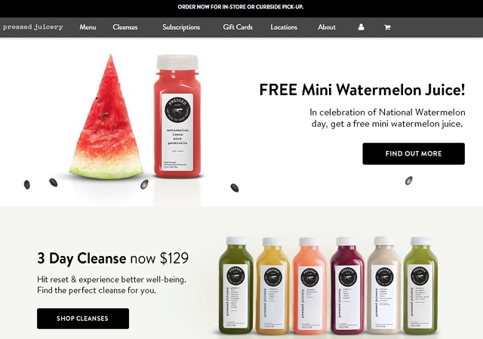This screenshot has width=483, height=339.
Task: Select the yellow juice bottle
Action: pyautogui.click(x=272, y=285)
